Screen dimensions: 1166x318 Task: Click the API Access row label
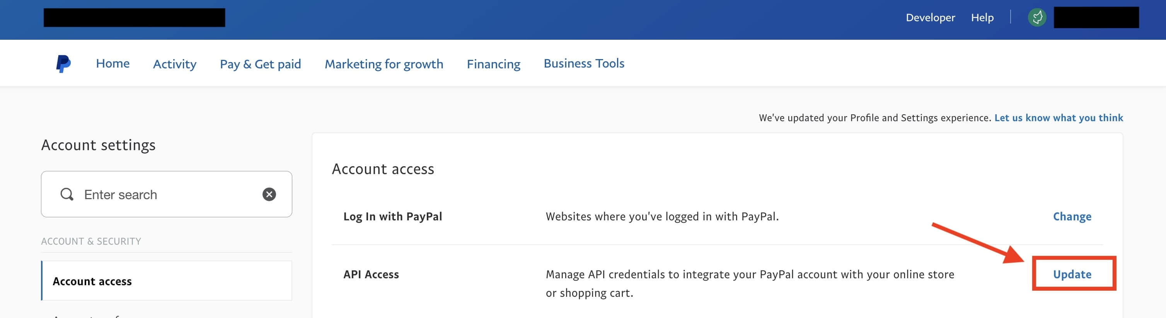pyautogui.click(x=370, y=274)
